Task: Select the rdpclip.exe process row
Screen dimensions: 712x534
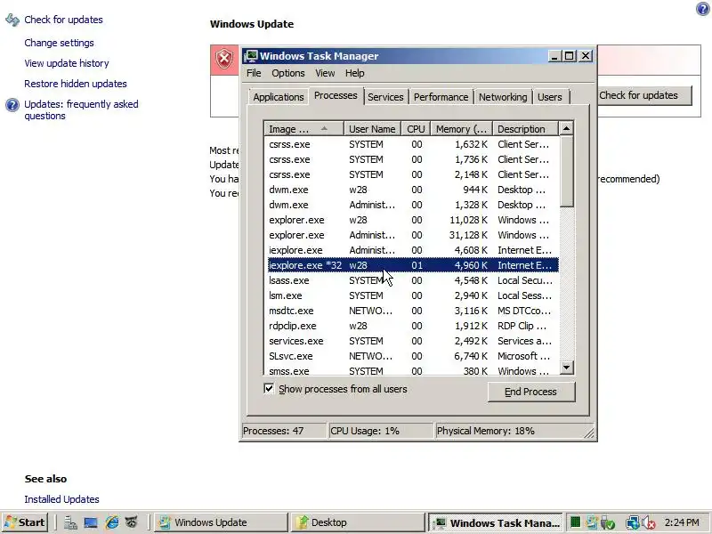Action: point(413,326)
